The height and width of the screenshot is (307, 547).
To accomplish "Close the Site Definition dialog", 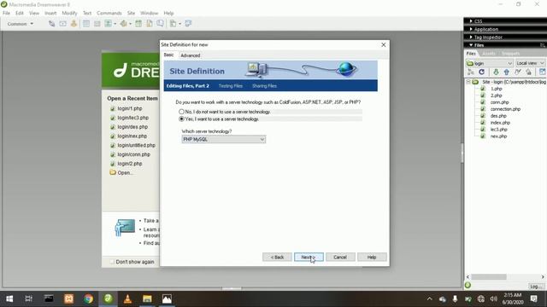I will point(384,45).
